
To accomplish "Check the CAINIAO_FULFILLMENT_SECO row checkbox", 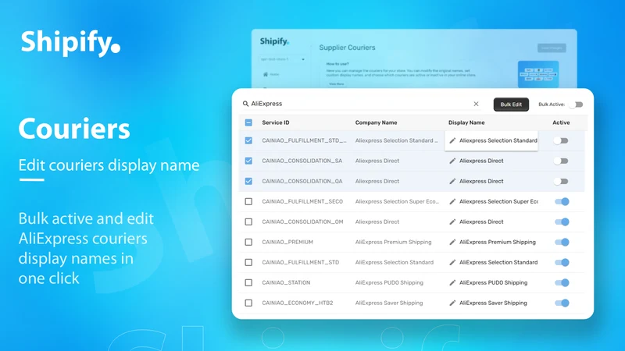I will click(x=248, y=201).
